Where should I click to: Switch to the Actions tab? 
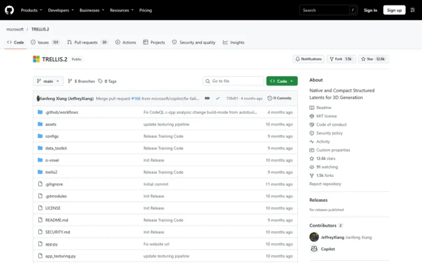pyautogui.click(x=126, y=42)
